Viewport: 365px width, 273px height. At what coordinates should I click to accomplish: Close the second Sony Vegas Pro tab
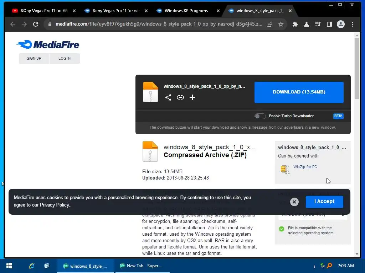point(146,11)
